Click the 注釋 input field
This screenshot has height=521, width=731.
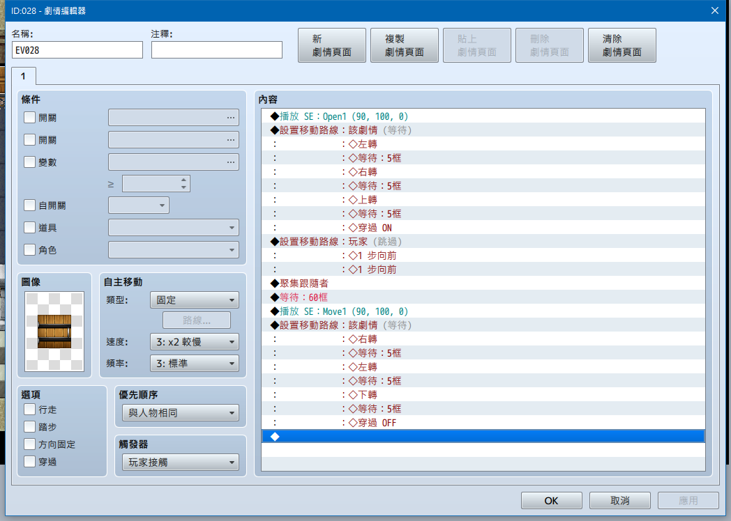[x=217, y=50]
